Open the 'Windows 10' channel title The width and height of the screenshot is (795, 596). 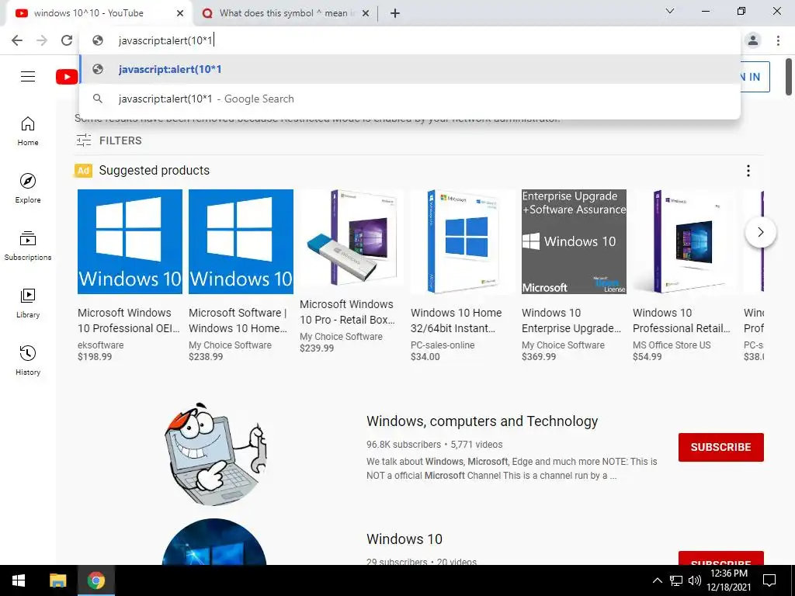click(404, 539)
